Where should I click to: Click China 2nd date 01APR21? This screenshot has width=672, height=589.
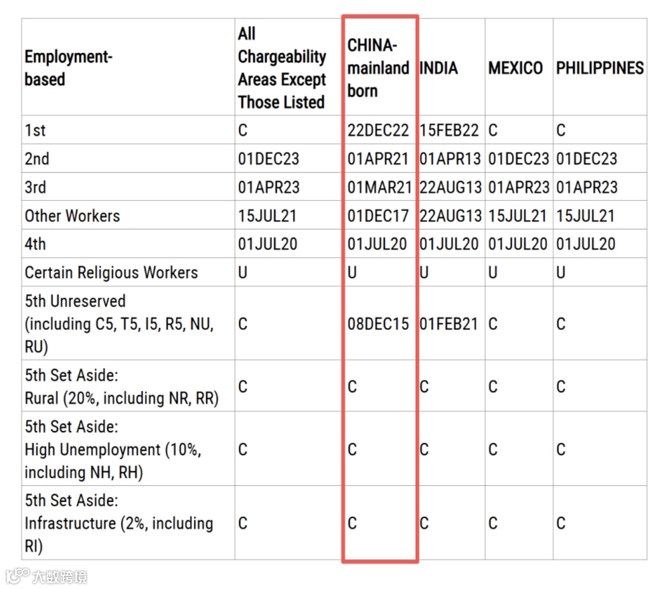378,159
